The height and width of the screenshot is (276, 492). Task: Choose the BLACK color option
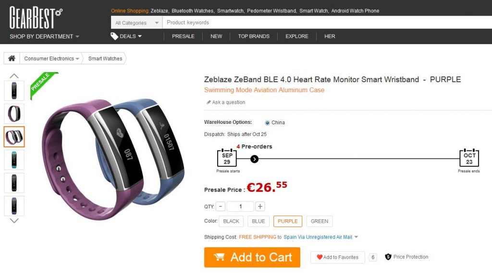(231, 221)
